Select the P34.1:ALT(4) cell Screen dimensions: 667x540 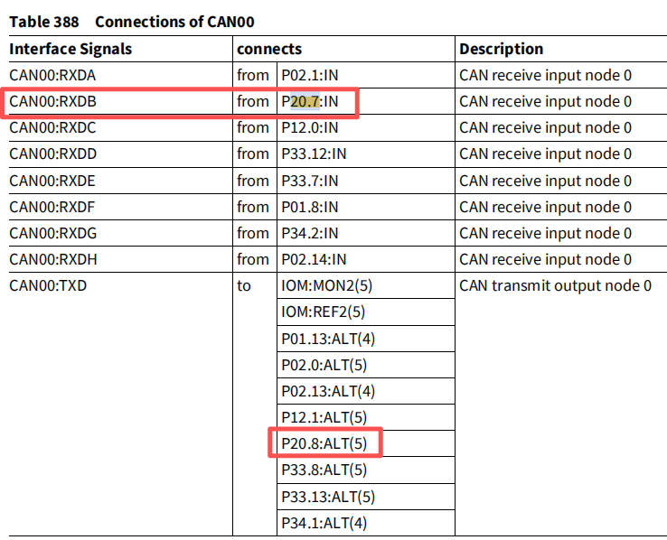[324, 524]
